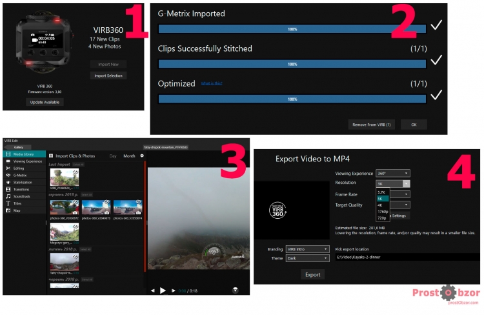The height and width of the screenshot is (315, 484).
Task: Select the photos-360_V2050674 thumbnail
Action: click(128, 208)
